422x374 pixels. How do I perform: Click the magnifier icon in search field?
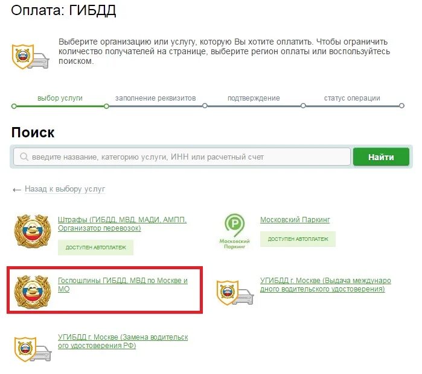pos(24,157)
